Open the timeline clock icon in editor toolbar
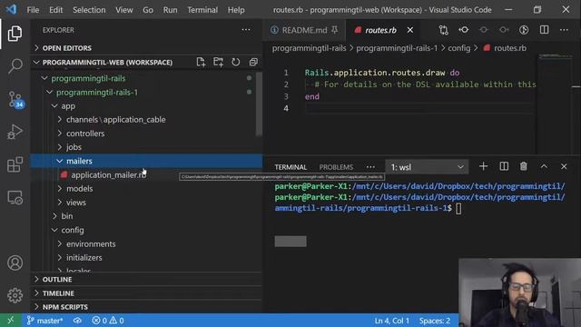The height and width of the screenshot is (327, 581). point(524,30)
